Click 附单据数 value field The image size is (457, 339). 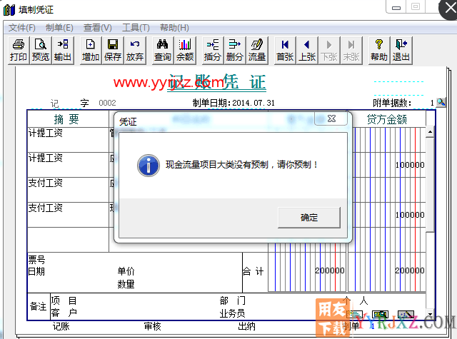point(432,103)
